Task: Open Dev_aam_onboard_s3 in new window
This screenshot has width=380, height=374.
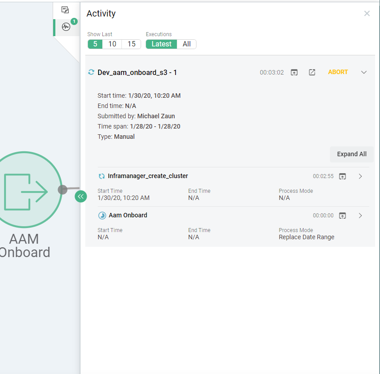Action: click(312, 72)
